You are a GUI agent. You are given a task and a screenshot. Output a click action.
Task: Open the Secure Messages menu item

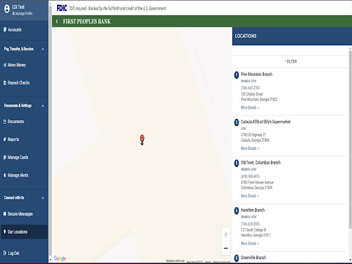(24, 214)
